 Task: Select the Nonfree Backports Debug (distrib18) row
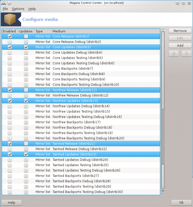[81, 127]
